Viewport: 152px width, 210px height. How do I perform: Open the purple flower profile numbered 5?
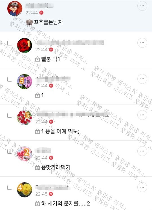25,81
